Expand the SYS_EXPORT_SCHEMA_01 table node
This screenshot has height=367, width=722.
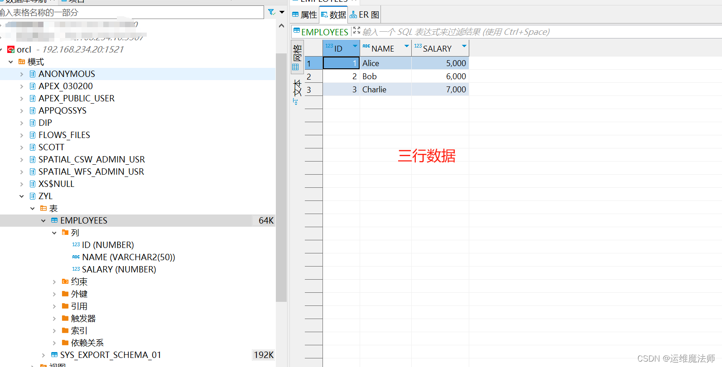43,355
